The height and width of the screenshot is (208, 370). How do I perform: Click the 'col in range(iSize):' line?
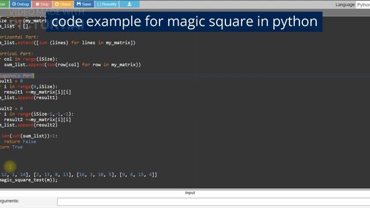[28, 59]
